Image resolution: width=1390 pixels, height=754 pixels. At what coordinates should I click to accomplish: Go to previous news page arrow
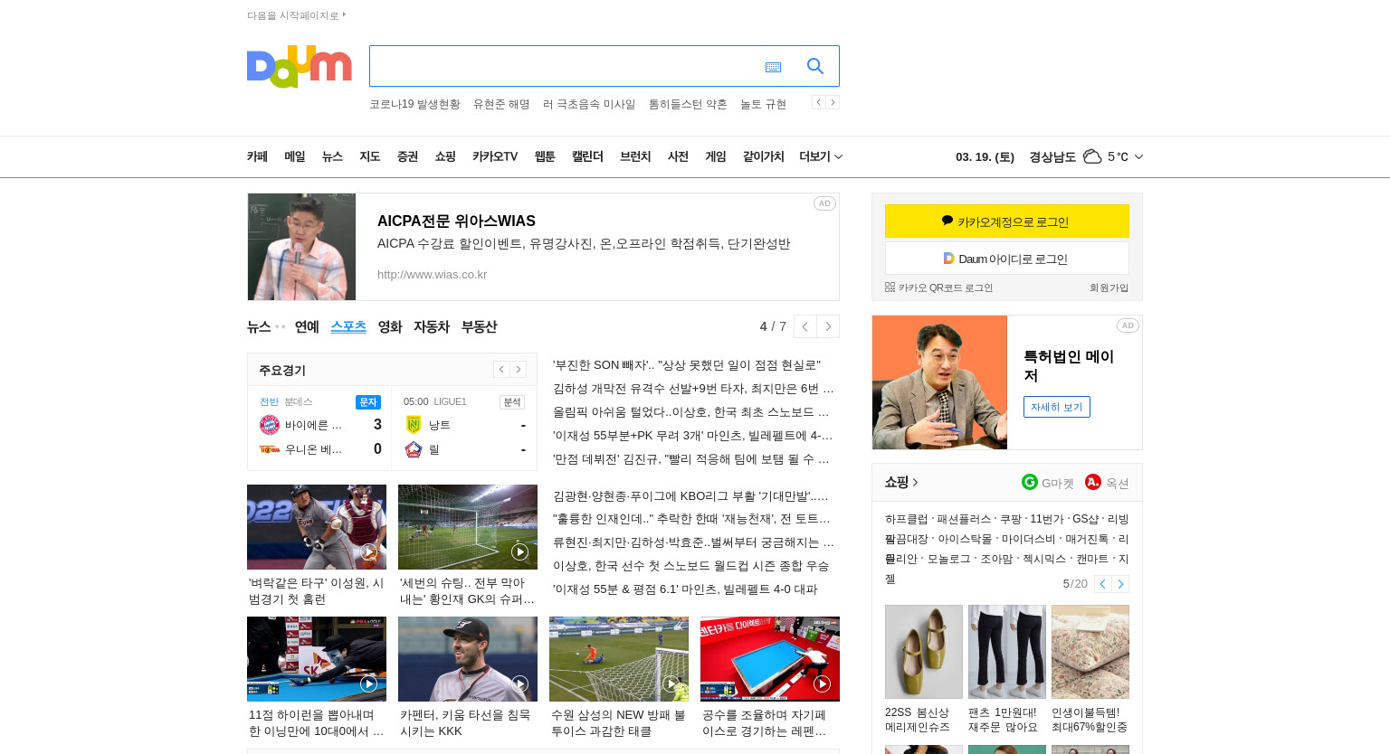(x=805, y=326)
